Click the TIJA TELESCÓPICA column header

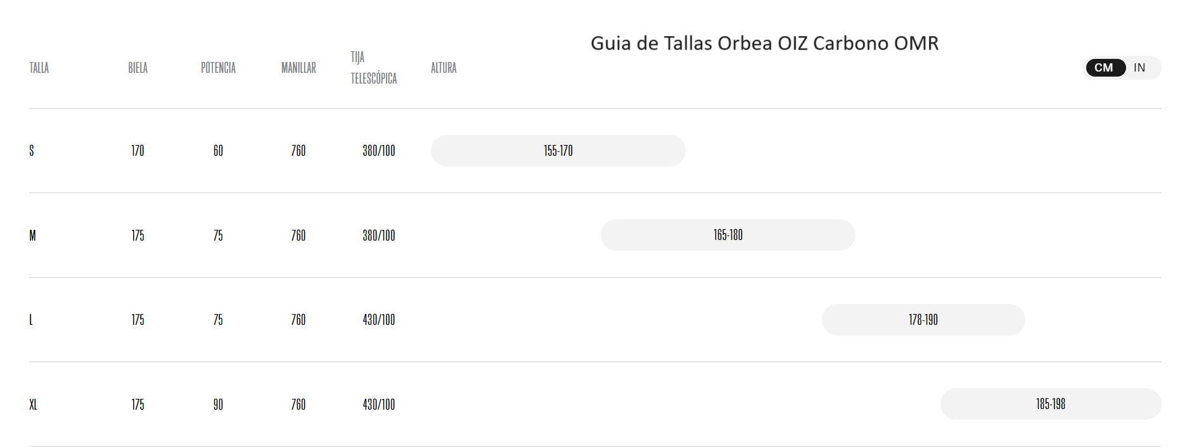373,68
